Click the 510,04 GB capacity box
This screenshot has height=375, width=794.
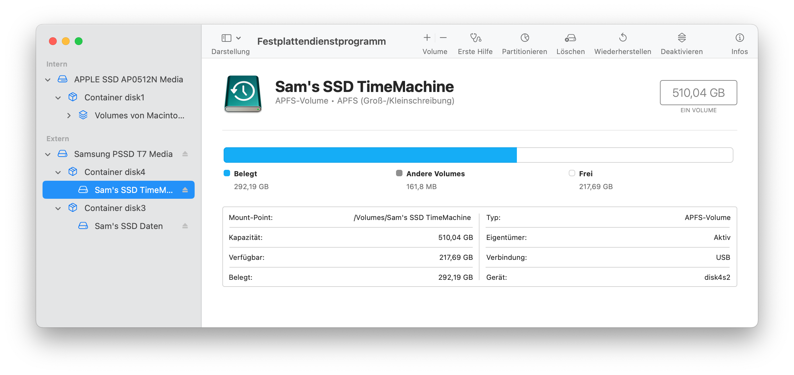[698, 93]
